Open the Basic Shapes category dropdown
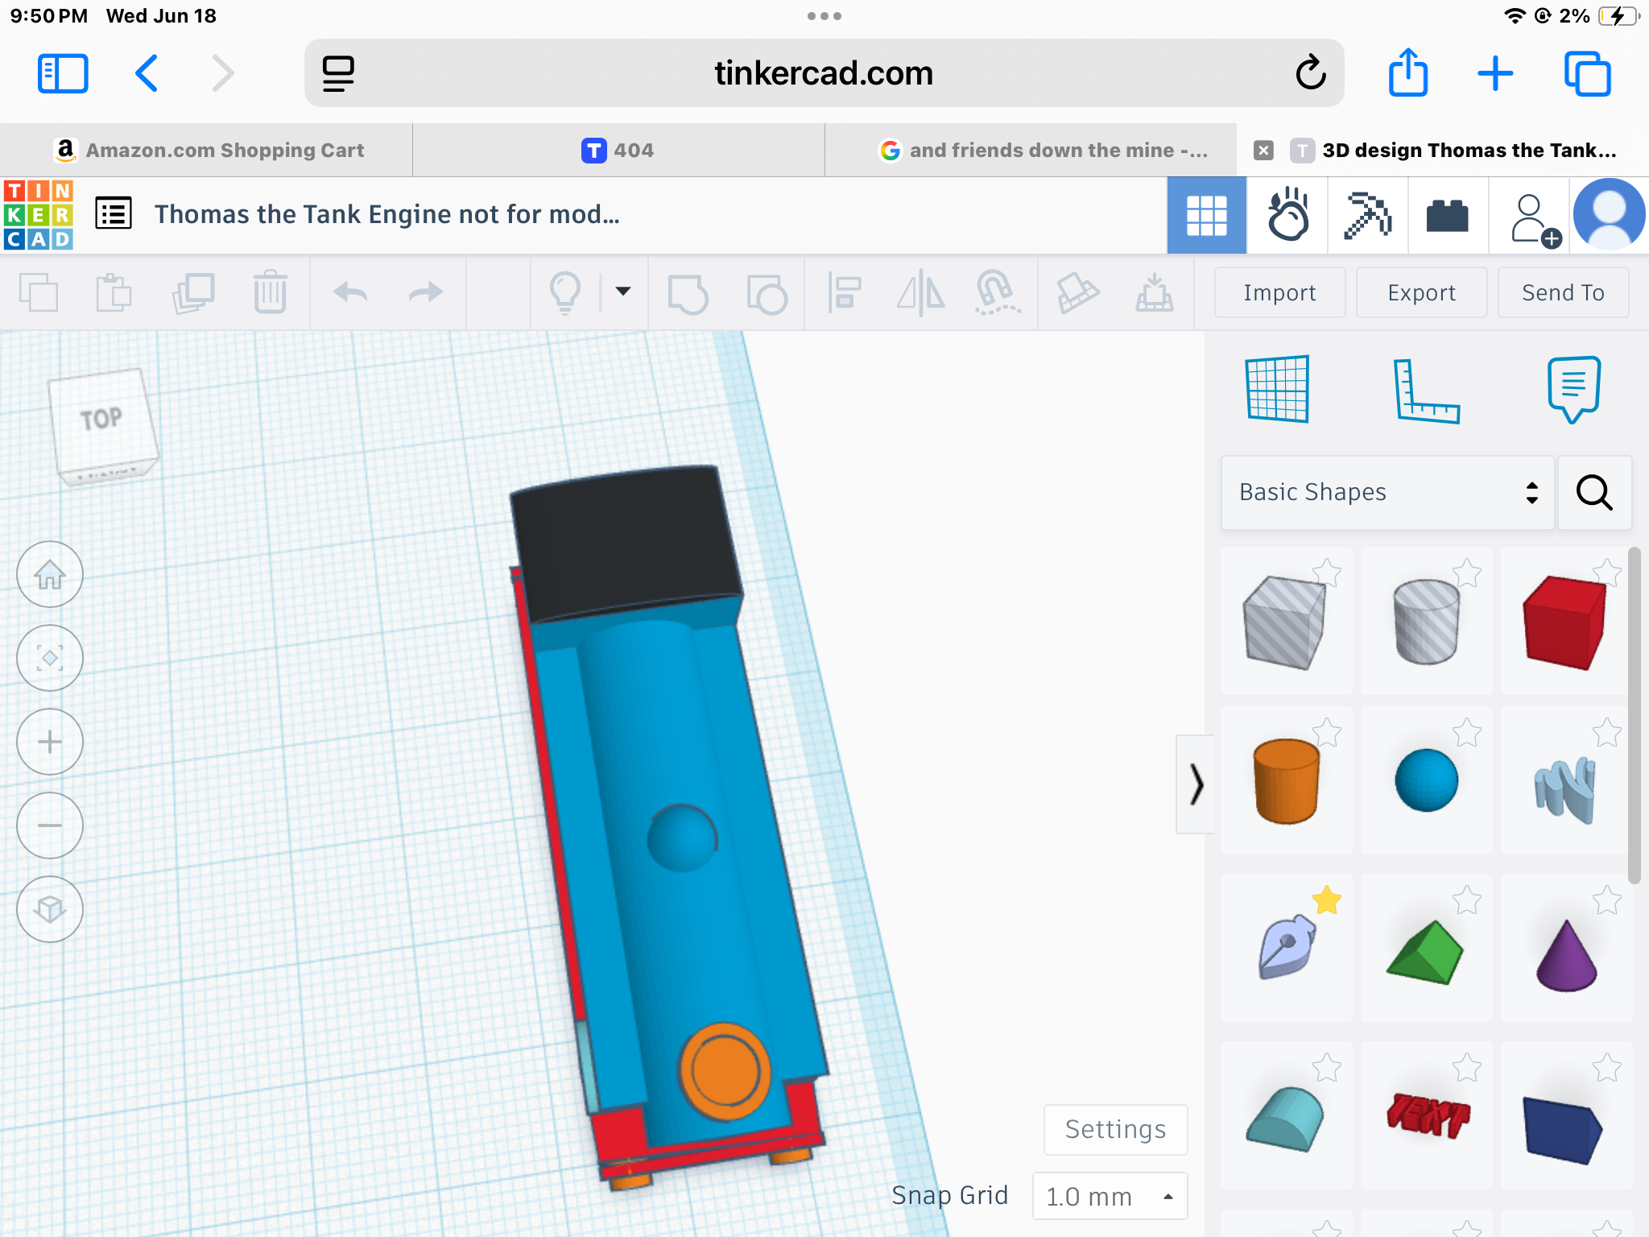Image resolution: width=1649 pixels, height=1237 pixels. [1388, 493]
